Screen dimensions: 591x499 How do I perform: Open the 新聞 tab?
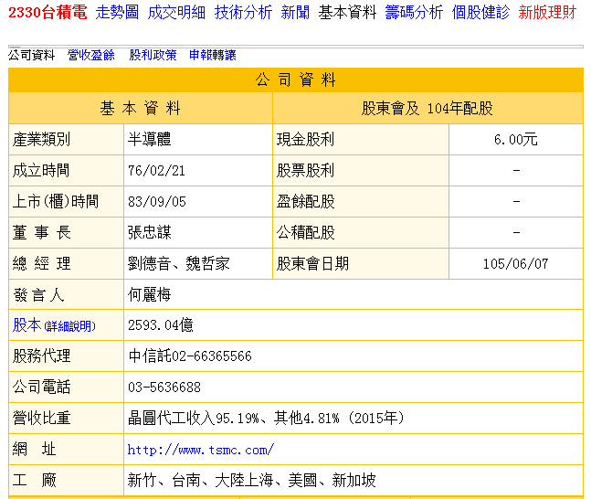[x=295, y=13]
